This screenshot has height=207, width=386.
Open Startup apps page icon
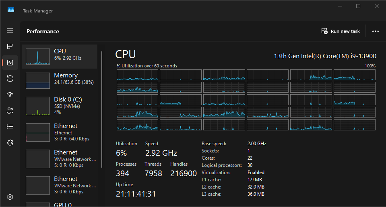coord(10,94)
